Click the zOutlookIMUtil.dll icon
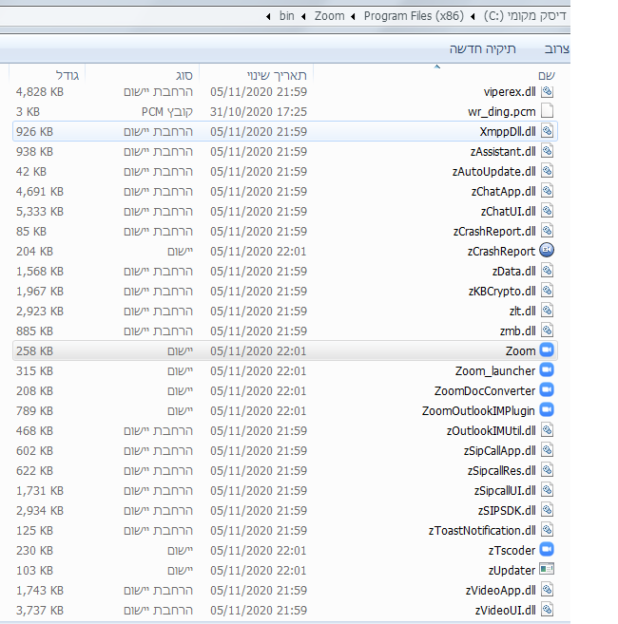Viewport: 618px width, 624px height. (x=547, y=430)
